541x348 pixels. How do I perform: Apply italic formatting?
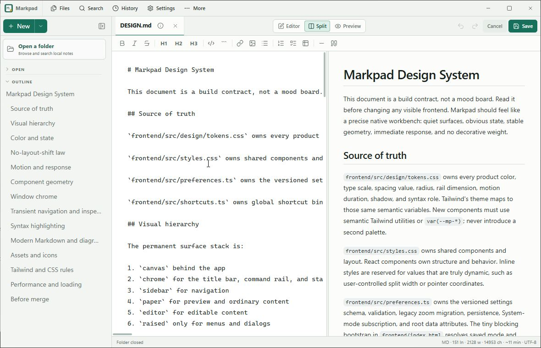(x=134, y=43)
